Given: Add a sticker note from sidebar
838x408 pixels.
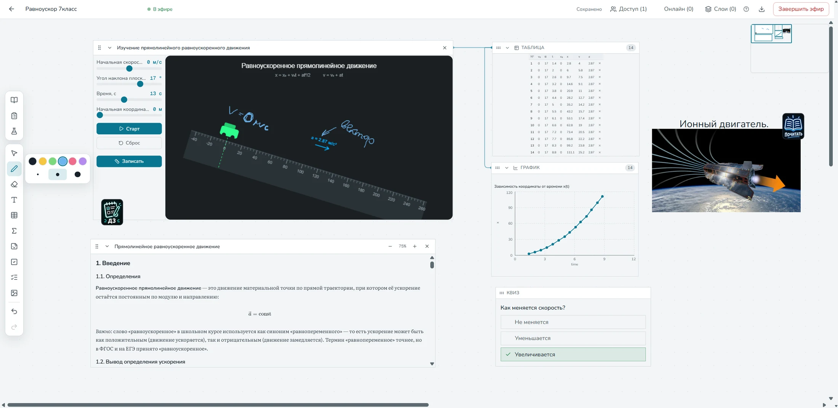Looking at the screenshot, I should pyautogui.click(x=14, y=246).
